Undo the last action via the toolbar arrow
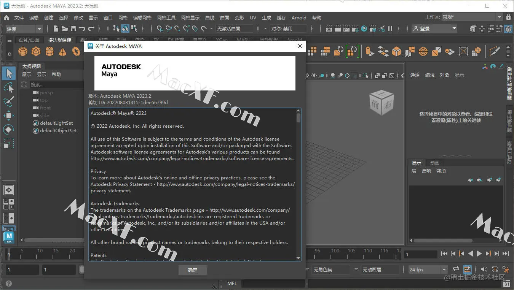The image size is (514, 290). [x=82, y=29]
